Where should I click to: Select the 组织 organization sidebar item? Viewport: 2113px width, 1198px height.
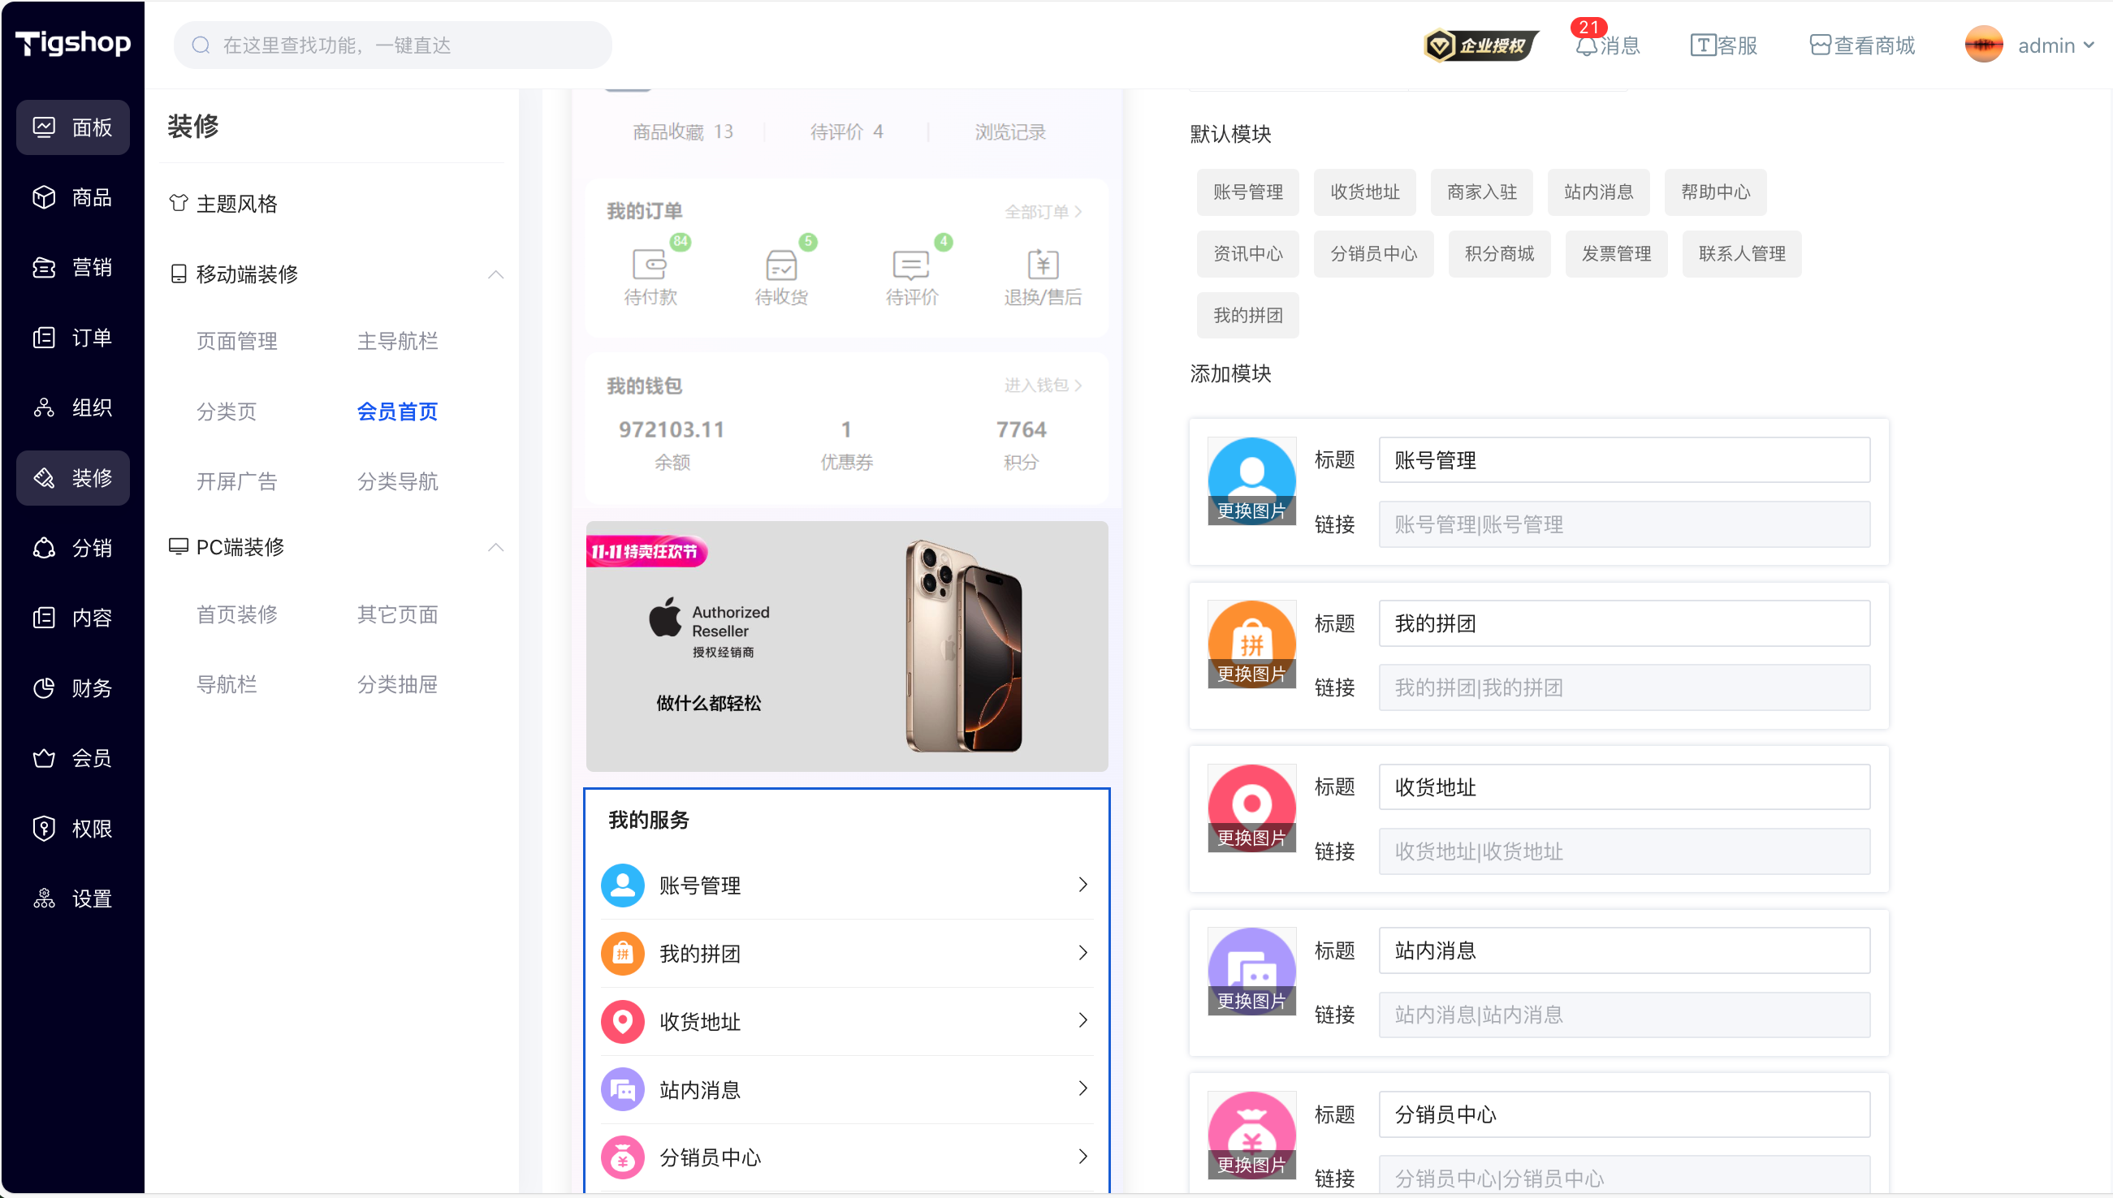click(72, 407)
